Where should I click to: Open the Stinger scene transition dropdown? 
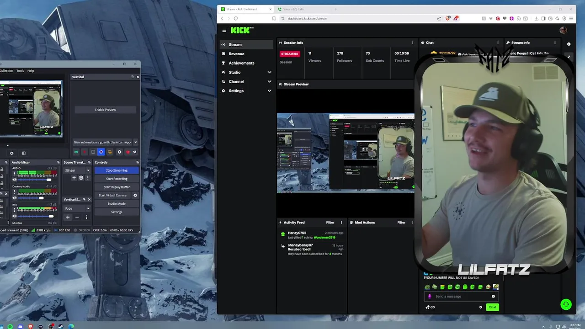[x=77, y=170]
